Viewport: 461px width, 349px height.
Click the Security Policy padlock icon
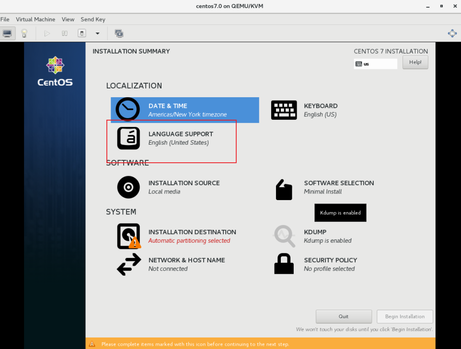(x=284, y=264)
